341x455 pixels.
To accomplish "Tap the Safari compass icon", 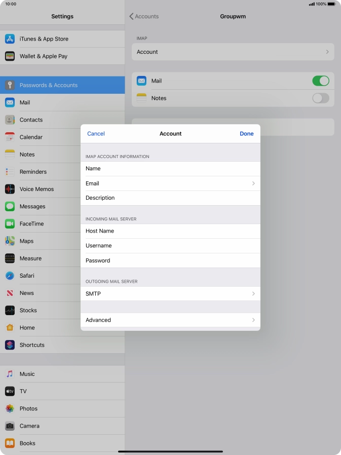I will (10, 276).
